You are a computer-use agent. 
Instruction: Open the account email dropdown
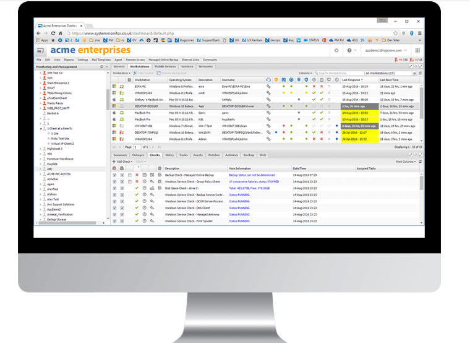coord(386,50)
